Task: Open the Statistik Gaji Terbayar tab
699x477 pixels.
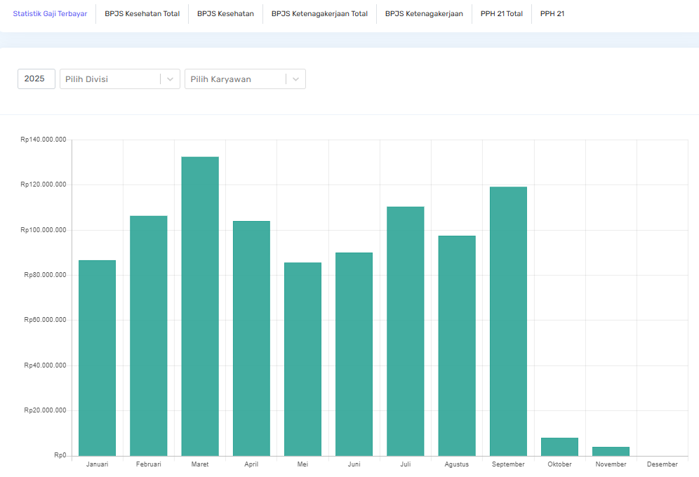Action: point(50,14)
